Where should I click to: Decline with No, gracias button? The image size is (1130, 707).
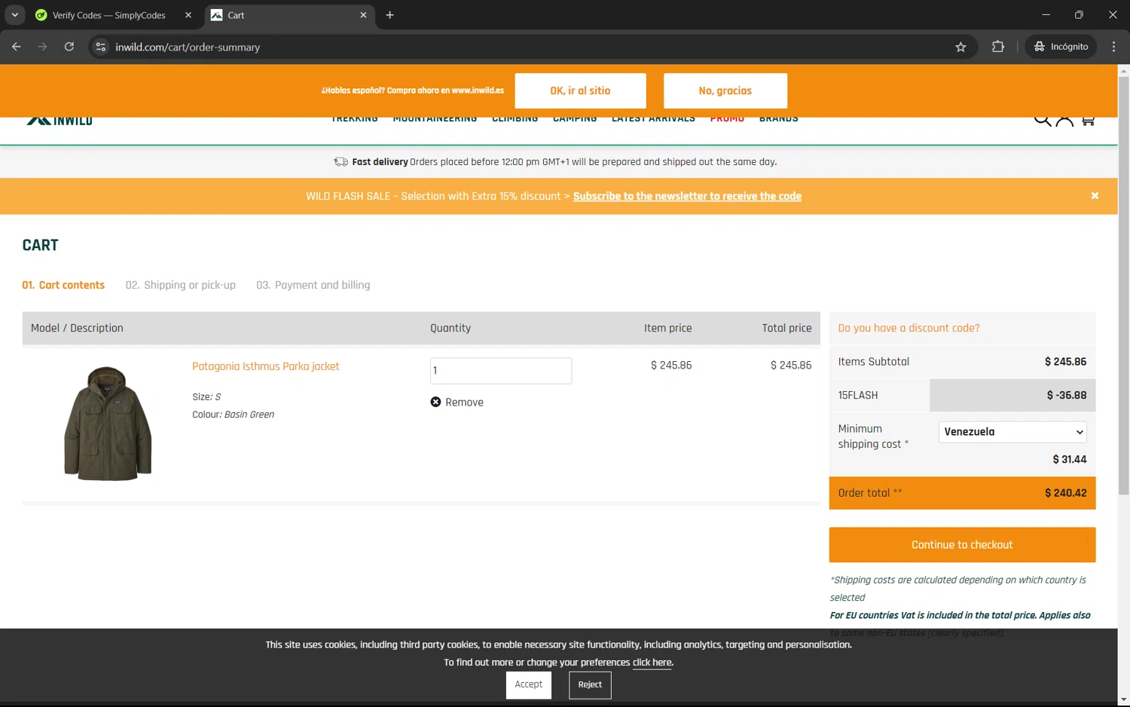pos(725,90)
